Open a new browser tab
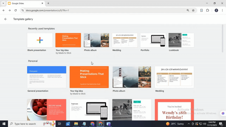This screenshot has height=127, width=226. (x=48, y=3)
